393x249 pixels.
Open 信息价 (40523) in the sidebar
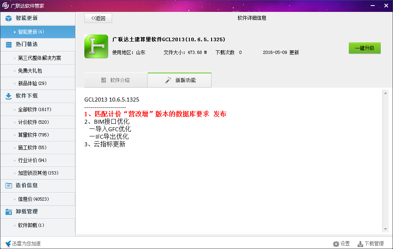(38, 199)
